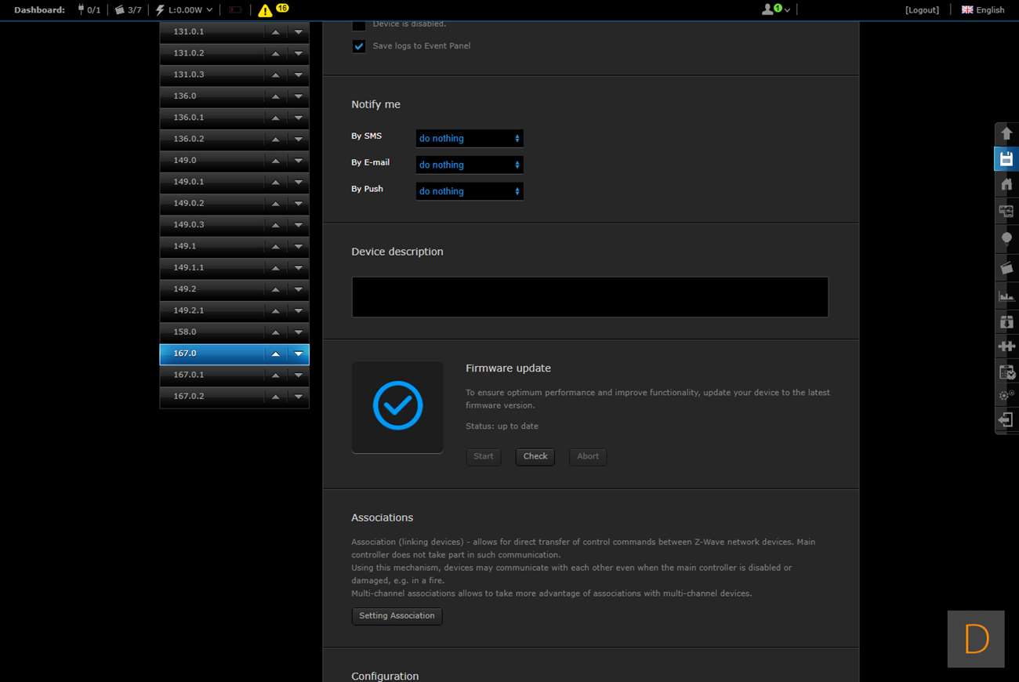Viewport: 1019px width, 682px height.
Task: Click inside the Device description text box
Action: click(589, 297)
